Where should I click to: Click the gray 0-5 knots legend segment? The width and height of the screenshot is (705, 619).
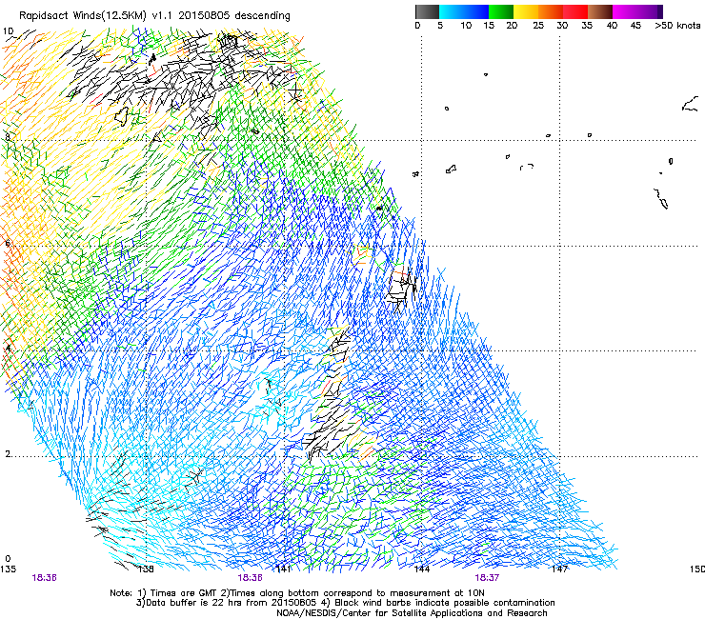pos(427,11)
